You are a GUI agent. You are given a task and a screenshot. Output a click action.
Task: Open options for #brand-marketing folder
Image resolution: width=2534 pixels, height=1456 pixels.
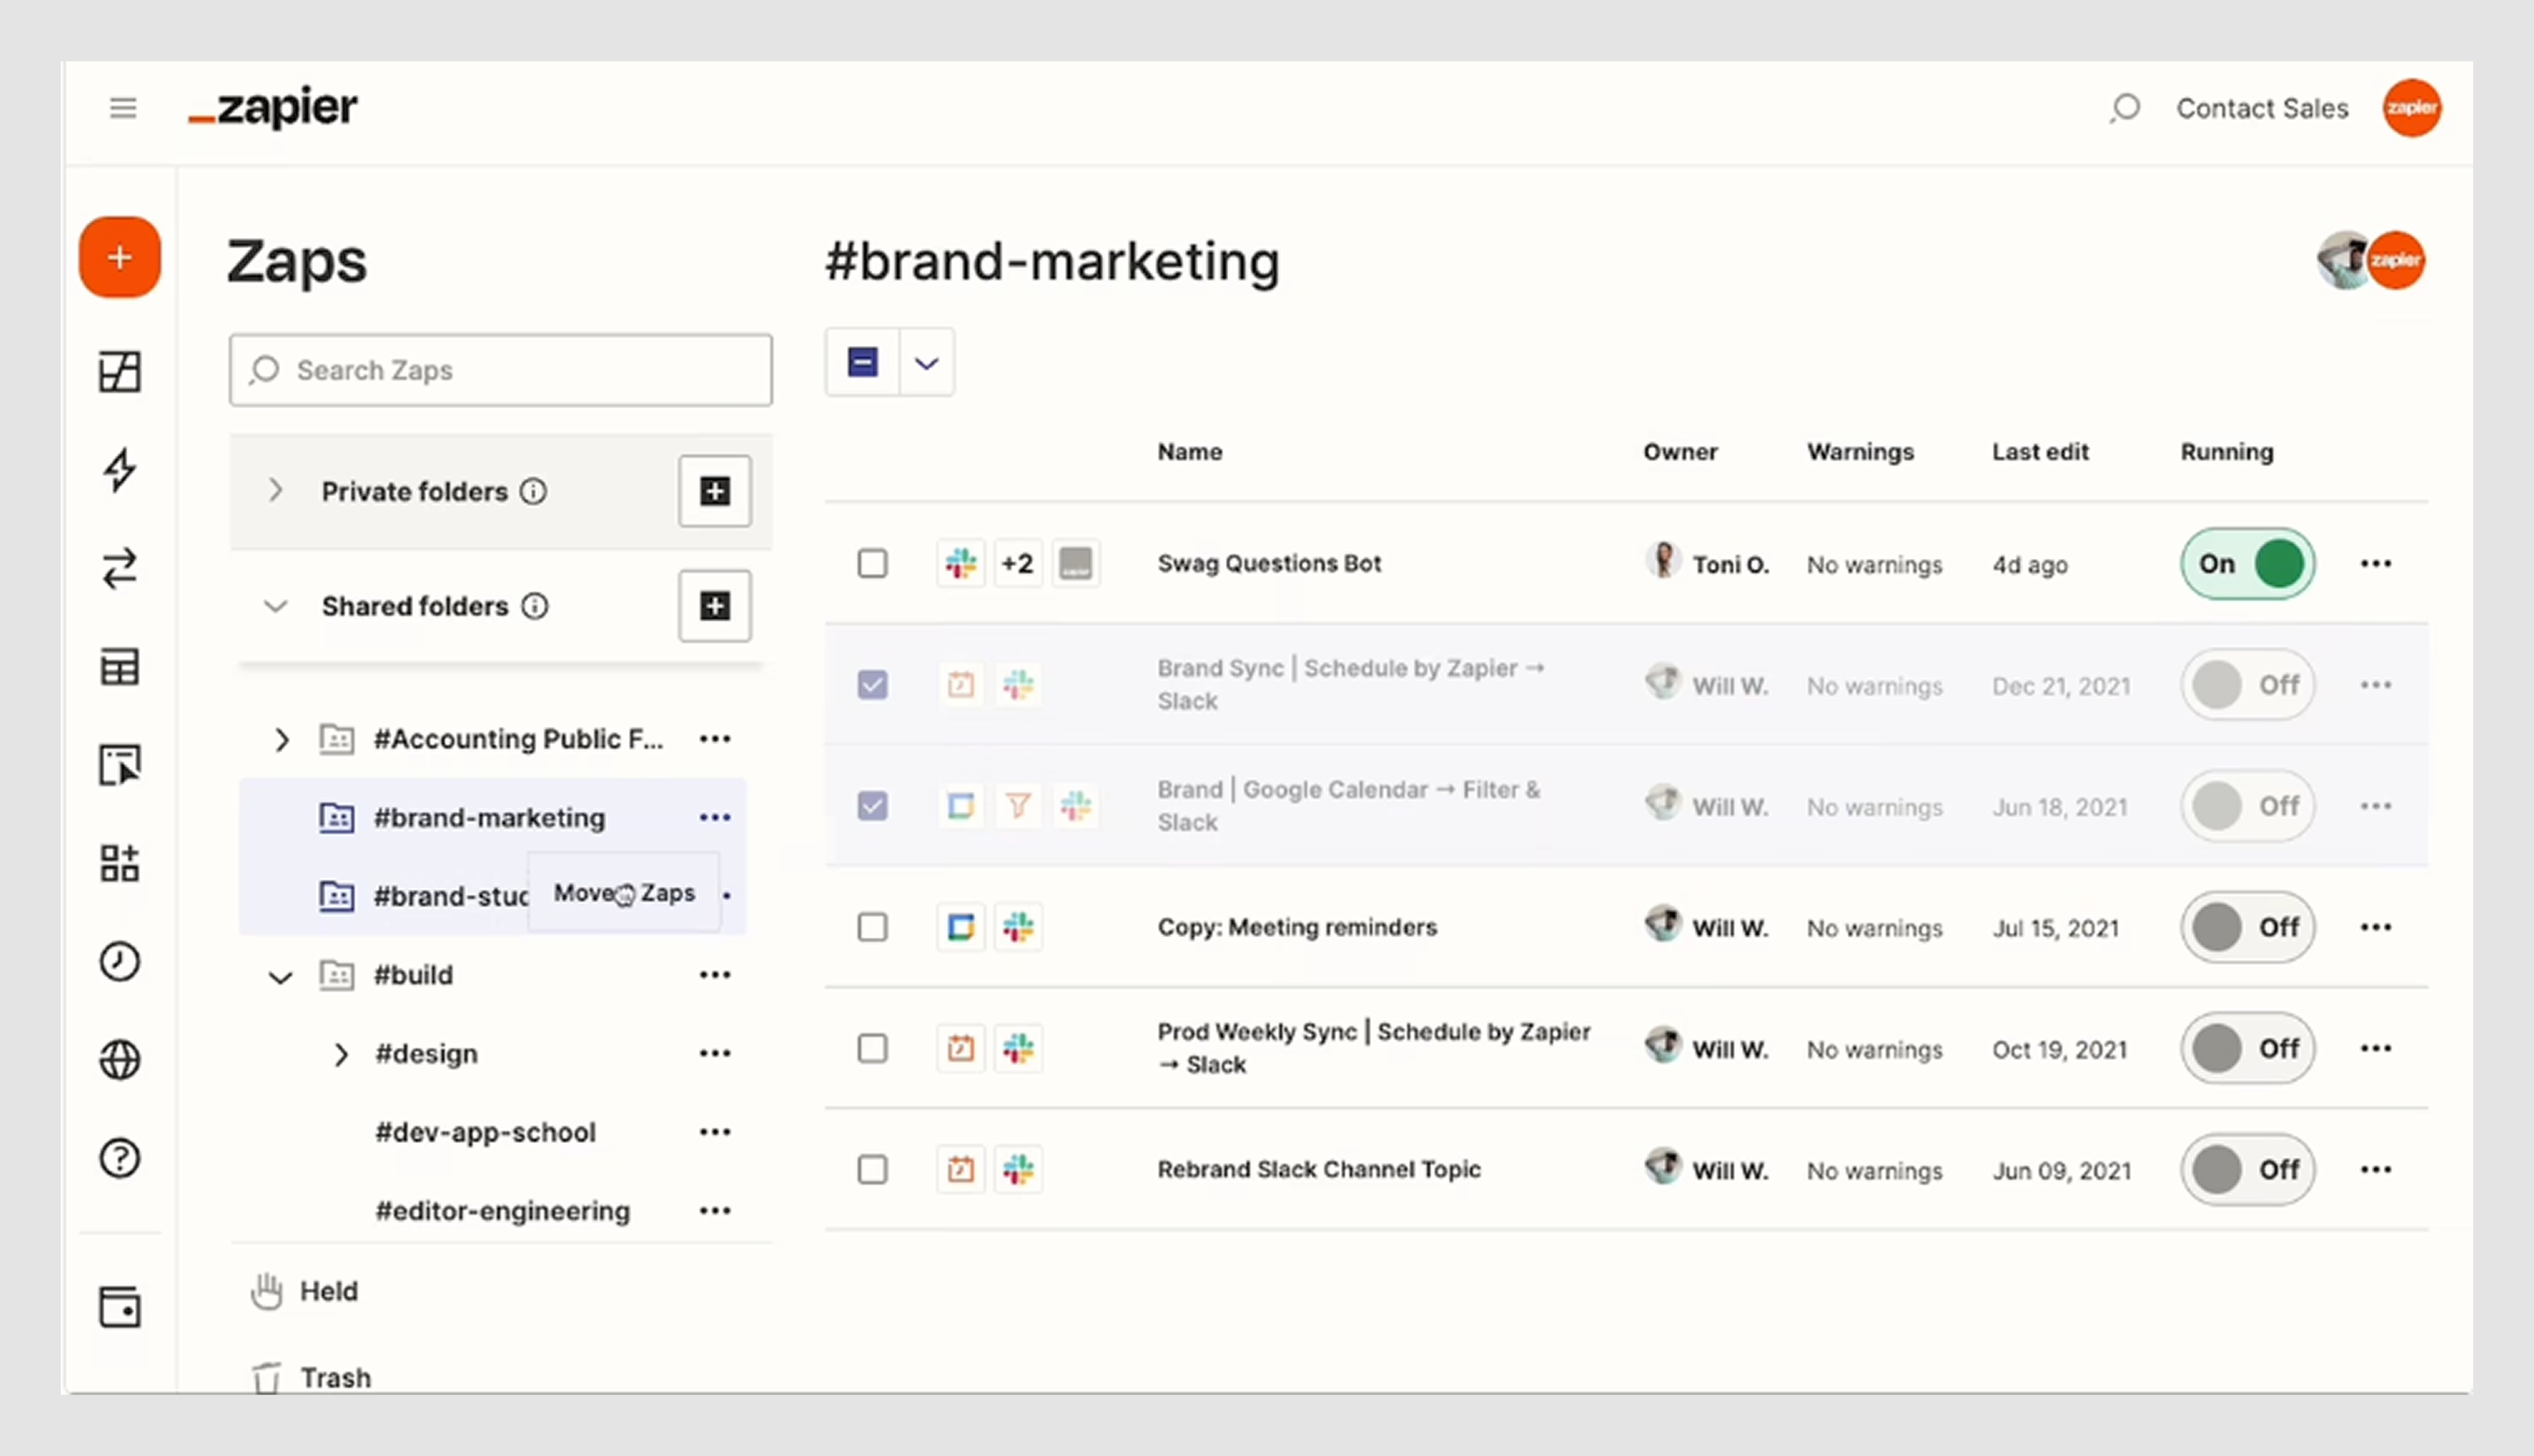(716, 817)
